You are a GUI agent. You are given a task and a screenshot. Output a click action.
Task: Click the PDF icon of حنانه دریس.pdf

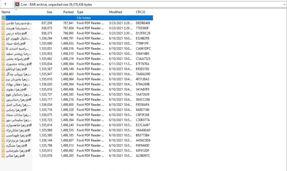click(3, 33)
